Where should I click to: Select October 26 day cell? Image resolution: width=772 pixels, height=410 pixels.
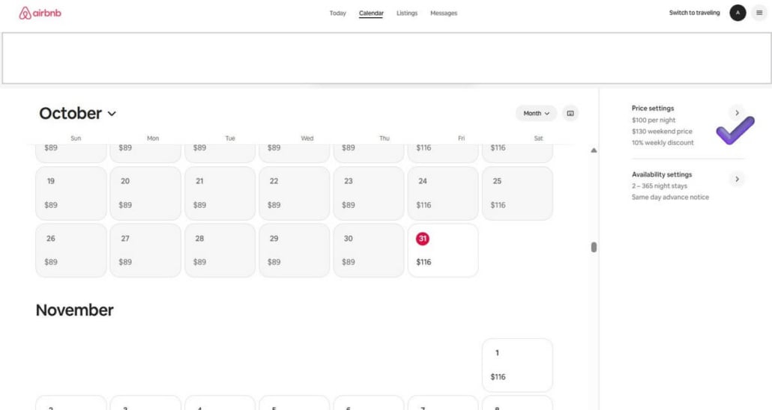pyautogui.click(x=71, y=251)
